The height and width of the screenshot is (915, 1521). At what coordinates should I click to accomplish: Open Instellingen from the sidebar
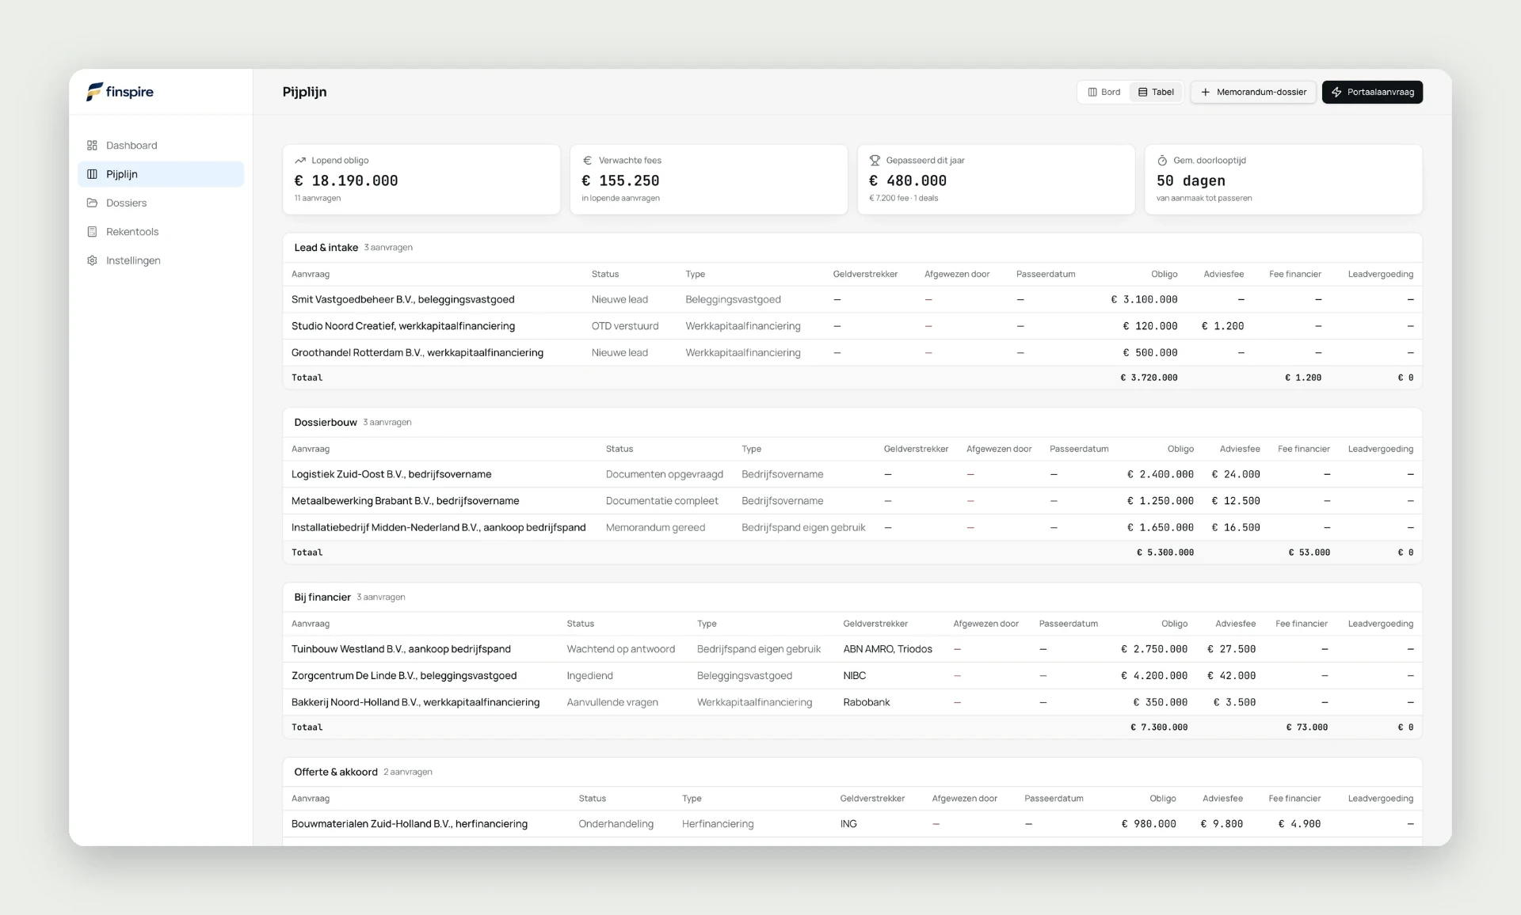161,260
